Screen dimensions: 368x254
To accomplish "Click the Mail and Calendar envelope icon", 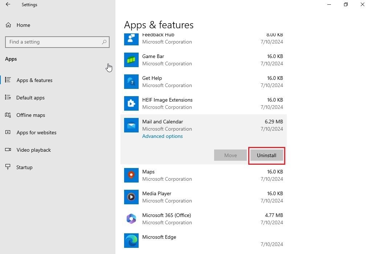I will click(131, 125).
